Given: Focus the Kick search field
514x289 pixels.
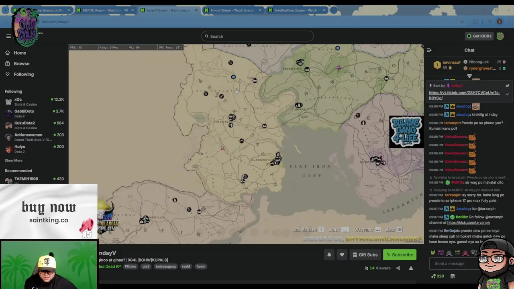Looking at the screenshot, I should pos(257,36).
